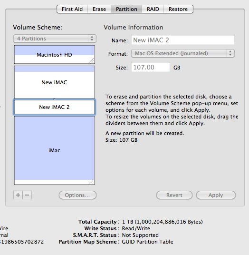Open the Format Mac OS Extended dropdown
This screenshot has height=255, width=249.
(183, 53)
